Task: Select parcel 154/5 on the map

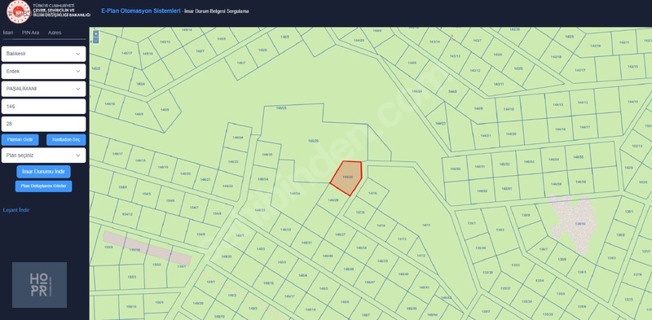Action: coord(147,194)
